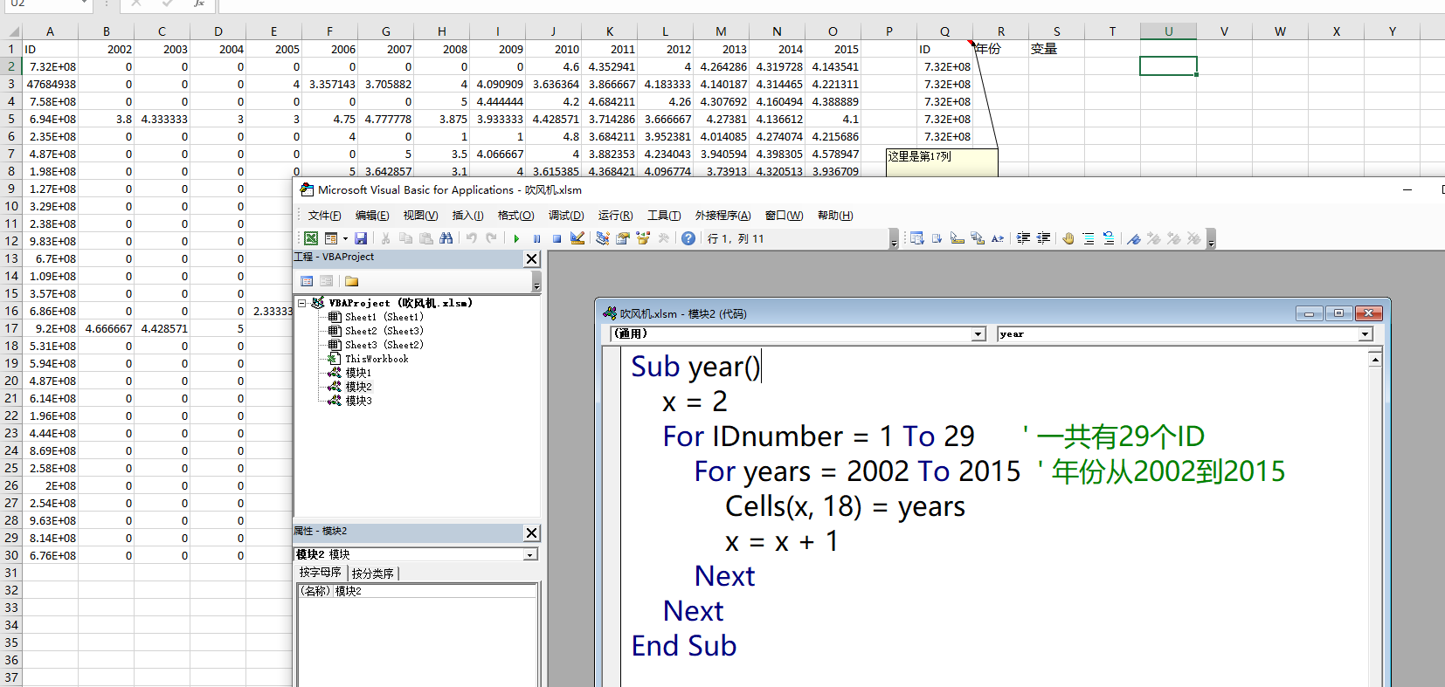Switch to the 按分类序 properties tab
The width and height of the screenshot is (1445, 687).
coord(373,574)
